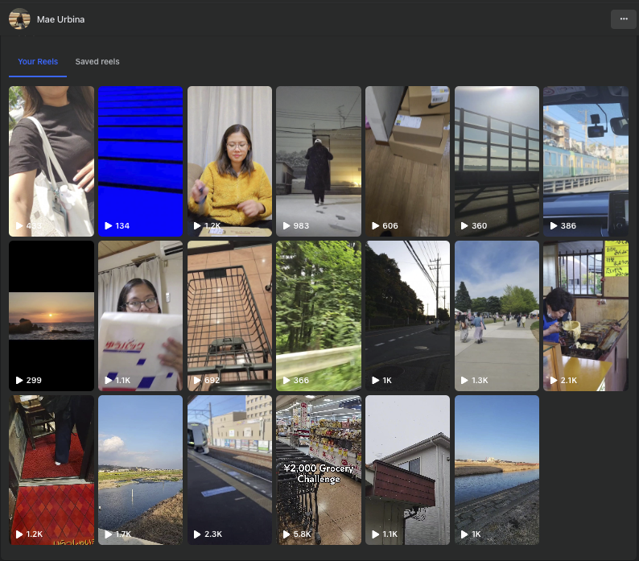Click play icon on the 2.1K food stall reel
The width and height of the screenshot is (639, 561).
(x=554, y=380)
